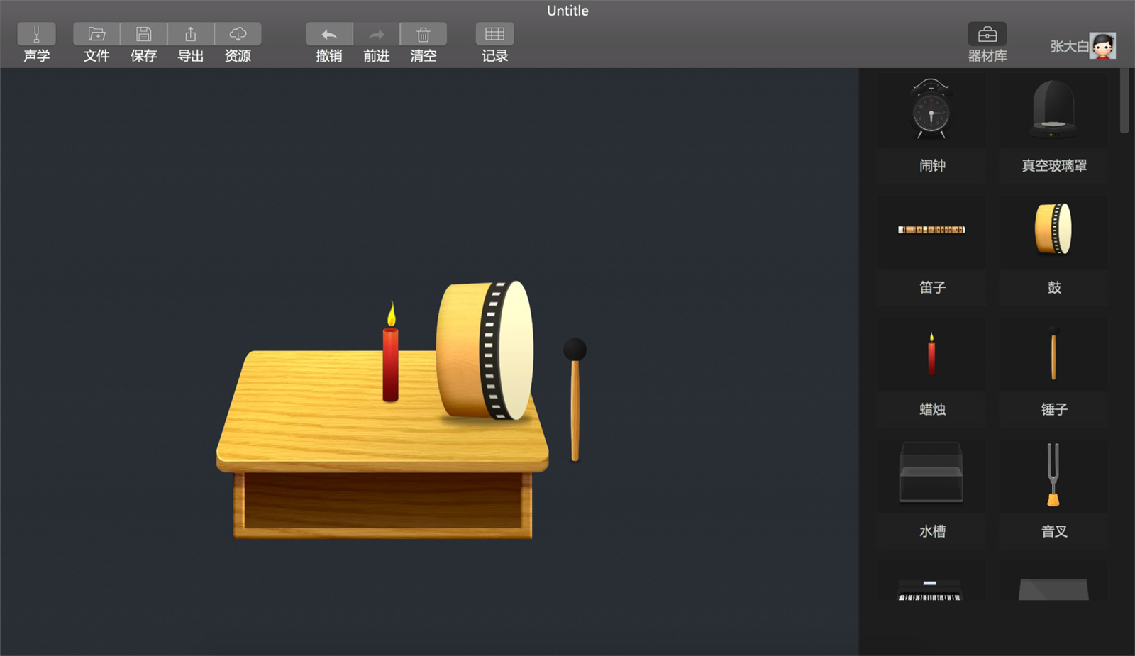Open the 资源 cloud resources icon
Viewport: 1135px width, 656px height.
point(238,34)
